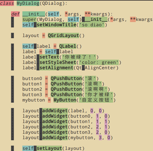Click the __init__ method name after def
This screenshot has height=151, width=153.
click(x=34, y=14)
